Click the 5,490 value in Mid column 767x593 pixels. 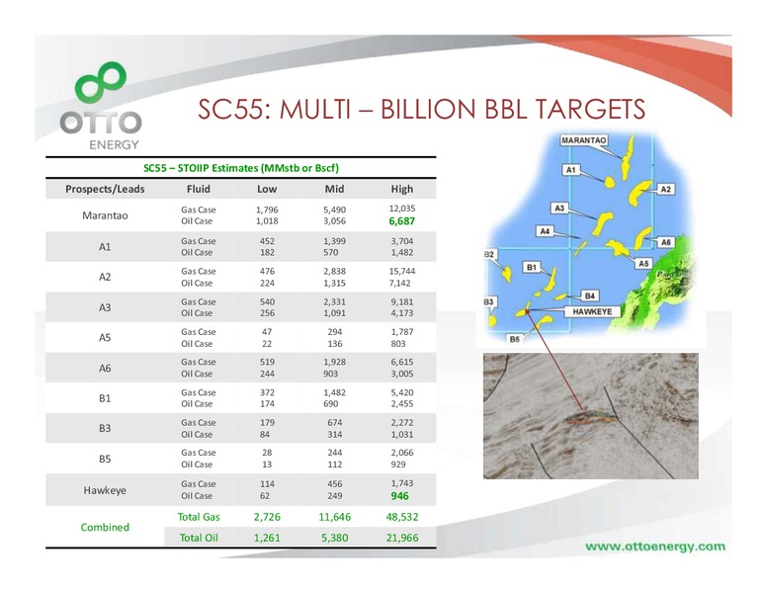334,210
